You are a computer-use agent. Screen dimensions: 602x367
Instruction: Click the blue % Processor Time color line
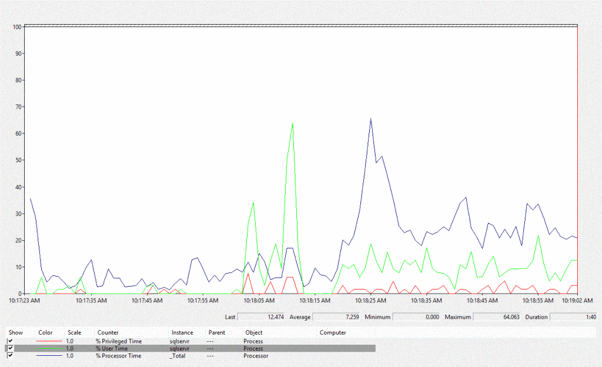coord(48,356)
